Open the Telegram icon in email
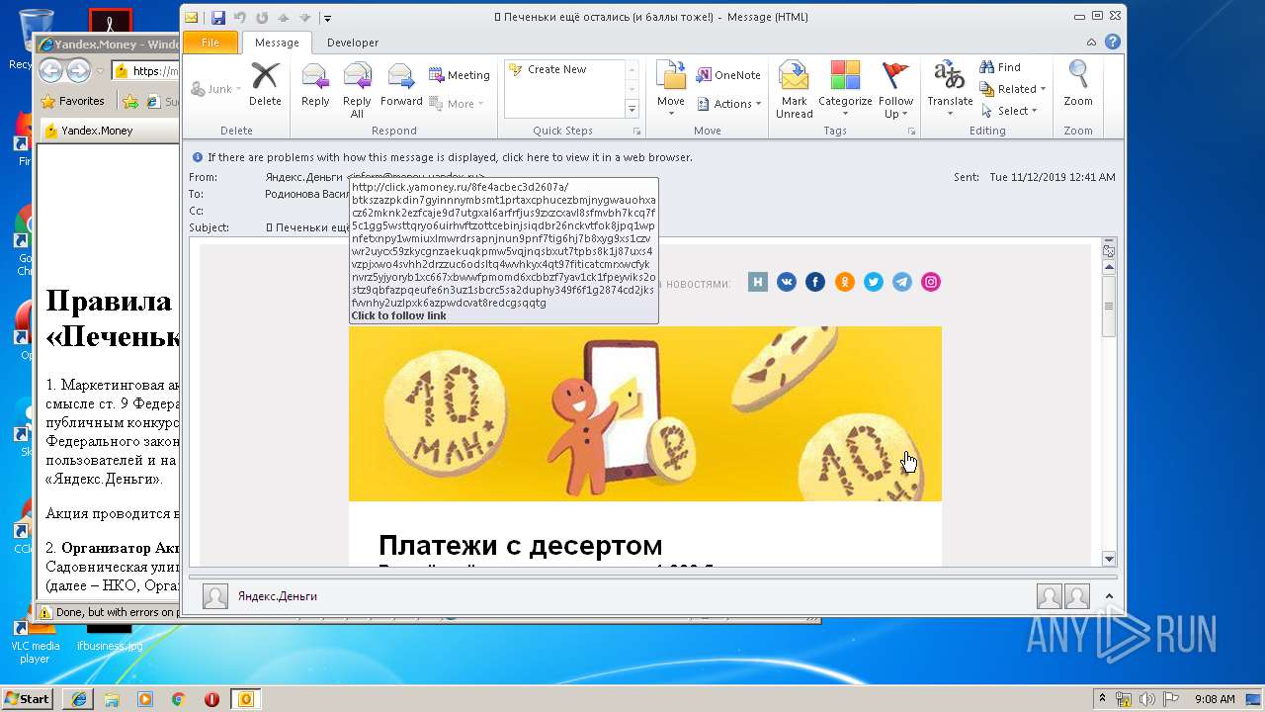Screen dimensions: 1265x712 pyautogui.click(x=902, y=282)
